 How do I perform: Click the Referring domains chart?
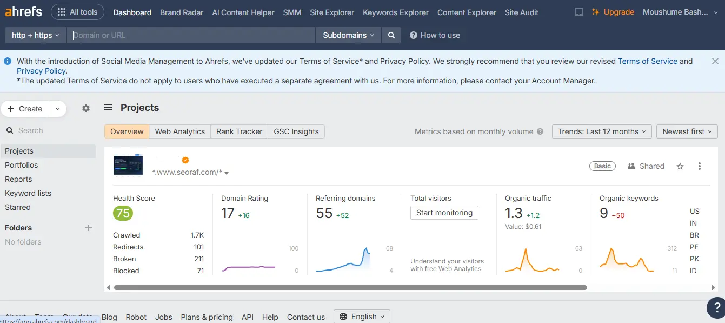tap(343, 259)
